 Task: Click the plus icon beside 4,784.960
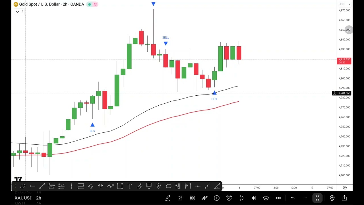click(x=334, y=93)
